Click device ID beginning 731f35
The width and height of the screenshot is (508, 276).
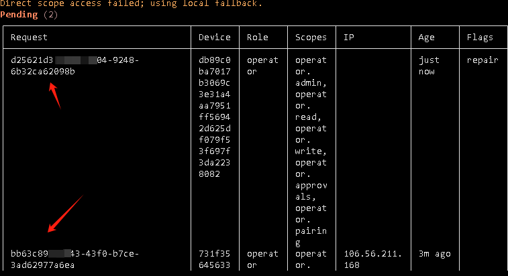click(x=215, y=259)
